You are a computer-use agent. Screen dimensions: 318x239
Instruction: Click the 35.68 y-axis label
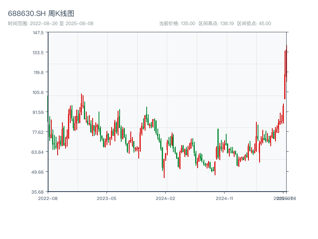pos(37,192)
